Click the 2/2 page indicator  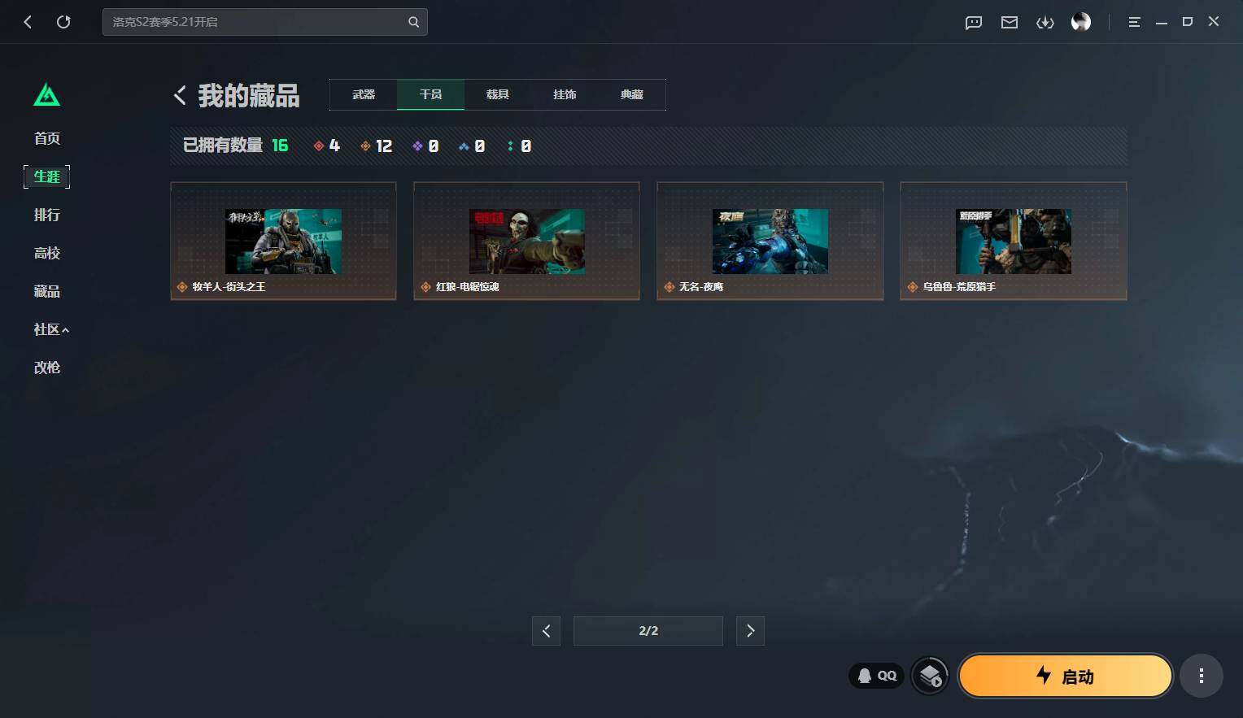pyautogui.click(x=648, y=631)
